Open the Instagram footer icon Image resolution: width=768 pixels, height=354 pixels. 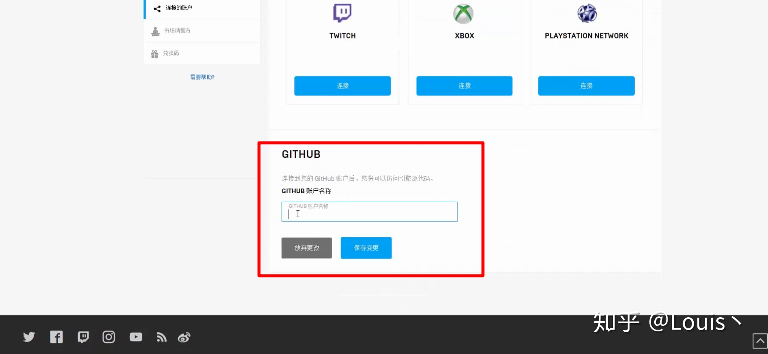click(x=109, y=337)
